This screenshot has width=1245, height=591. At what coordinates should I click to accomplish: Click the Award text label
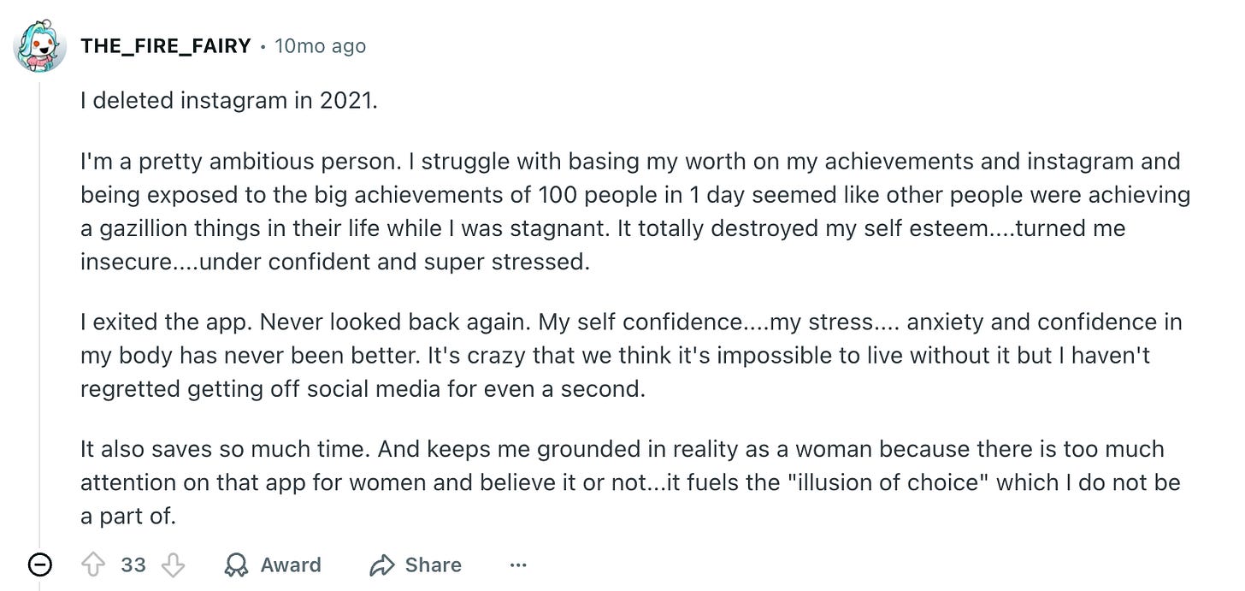(x=291, y=564)
